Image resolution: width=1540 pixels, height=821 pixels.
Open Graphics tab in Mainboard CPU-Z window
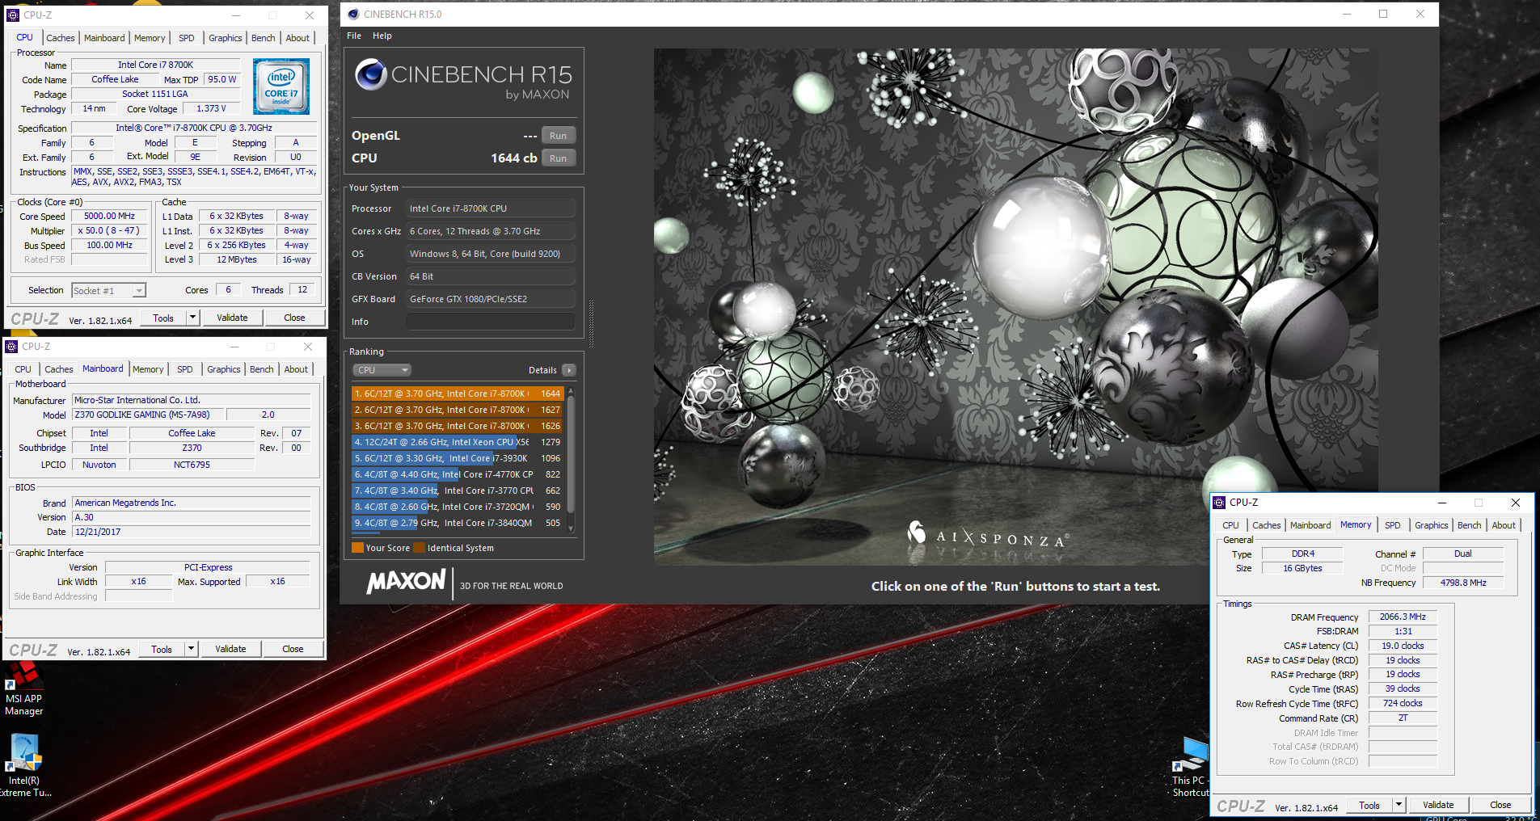pyautogui.click(x=224, y=369)
